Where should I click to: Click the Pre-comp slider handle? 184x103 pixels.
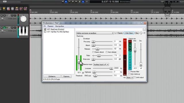[93, 42]
